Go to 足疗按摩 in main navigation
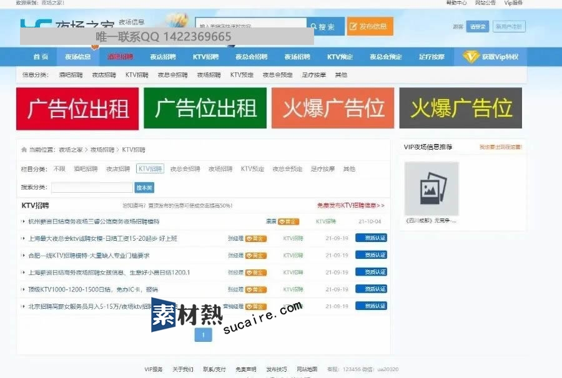Image resolution: width=562 pixels, height=378 pixels. 431,57
